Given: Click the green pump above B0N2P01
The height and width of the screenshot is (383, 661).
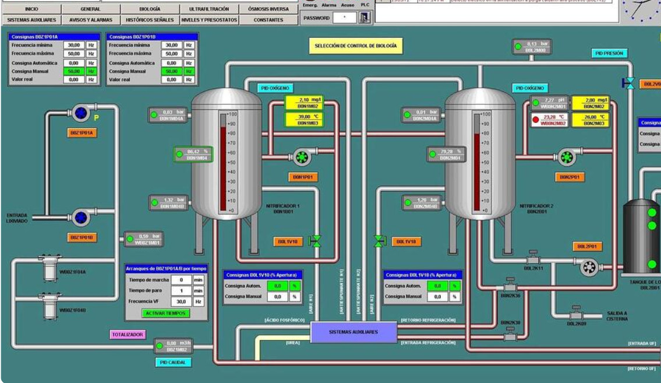Looking at the screenshot, I should (566, 156).
